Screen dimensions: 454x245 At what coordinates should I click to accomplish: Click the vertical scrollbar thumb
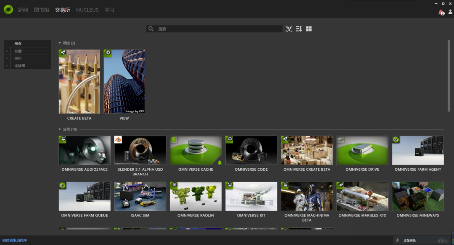[449, 76]
